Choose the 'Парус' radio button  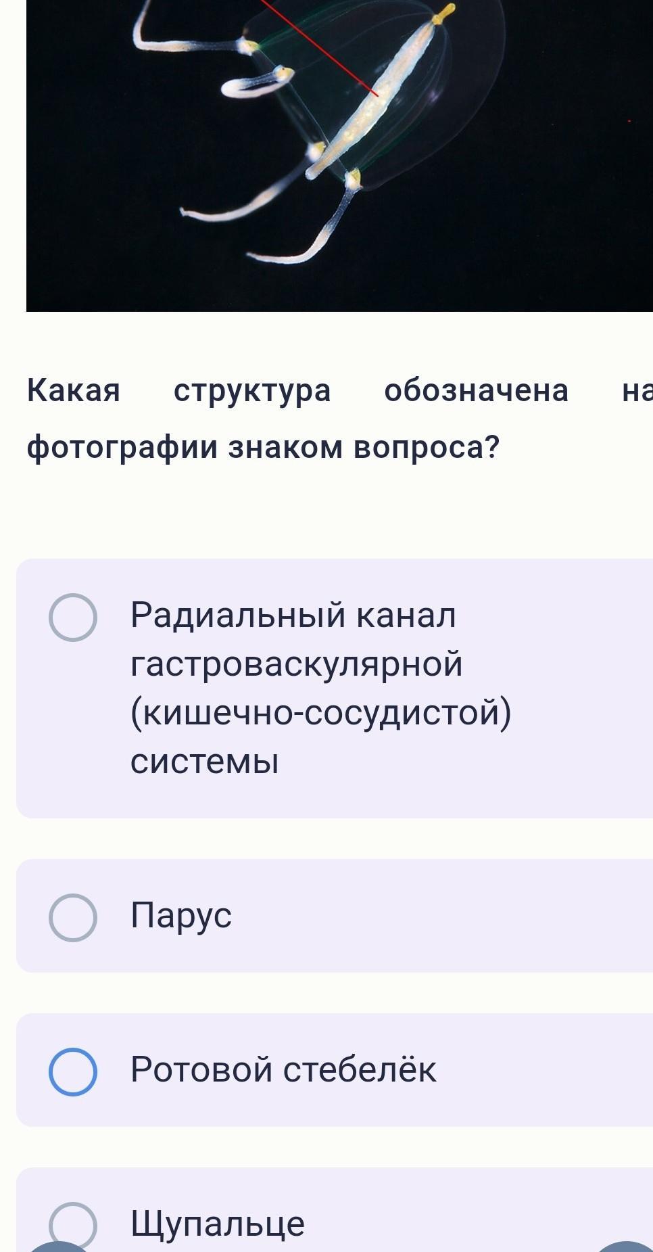point(73,917)
